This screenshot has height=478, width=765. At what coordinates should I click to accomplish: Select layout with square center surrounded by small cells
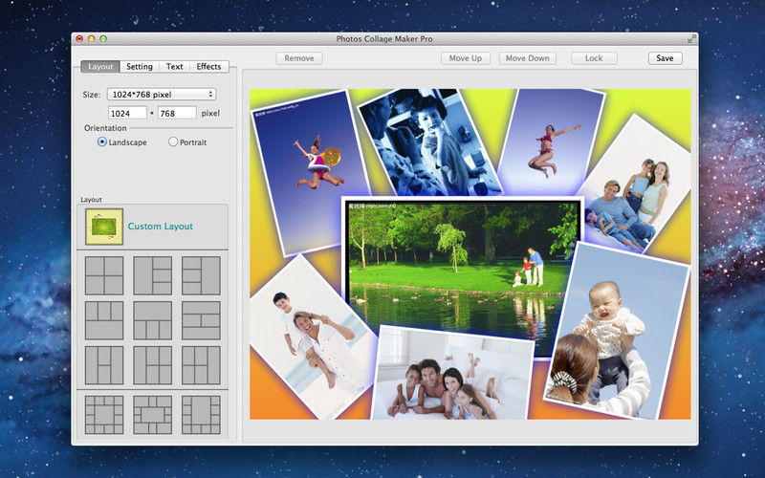(x=104, y=415)
